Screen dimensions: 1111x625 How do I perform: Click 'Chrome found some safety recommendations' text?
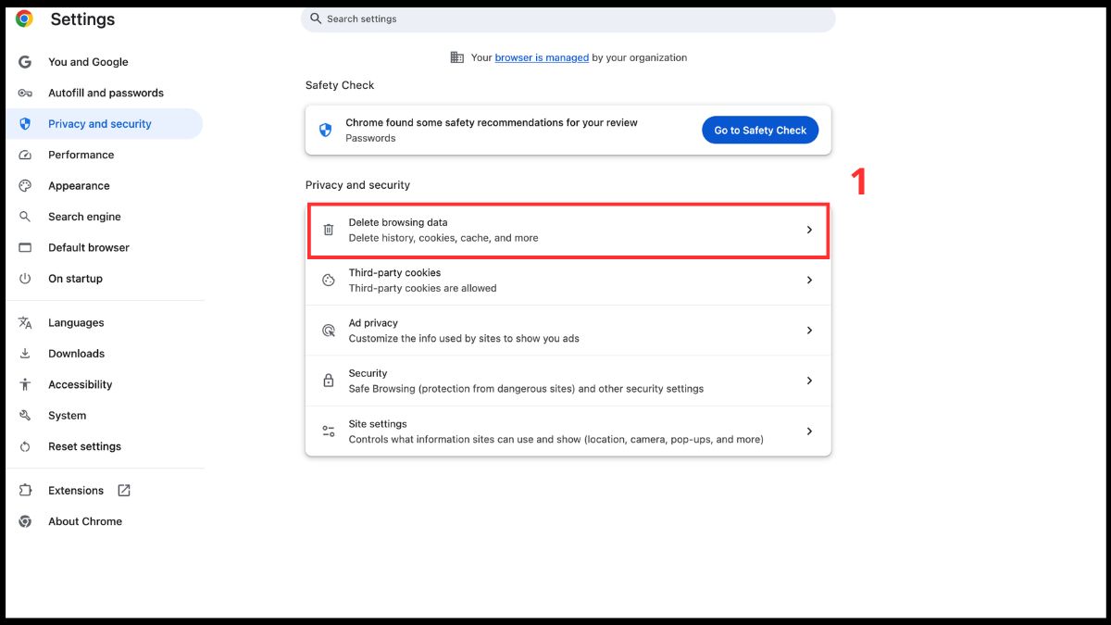click(492, 122)
